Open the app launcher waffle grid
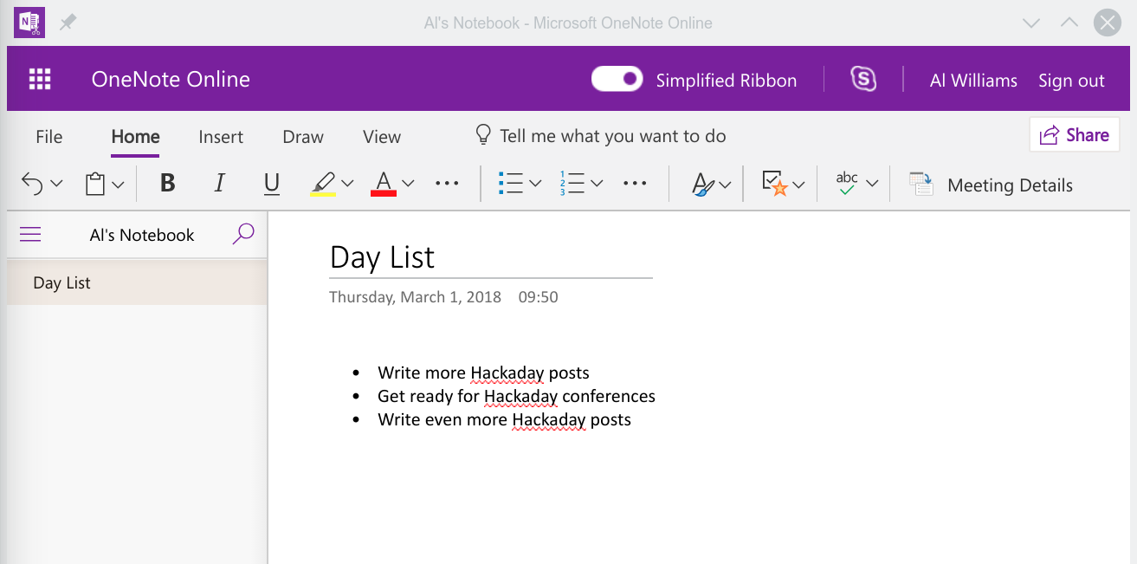The width and height of the screenshot is (1137, 564). pos(40,80)
